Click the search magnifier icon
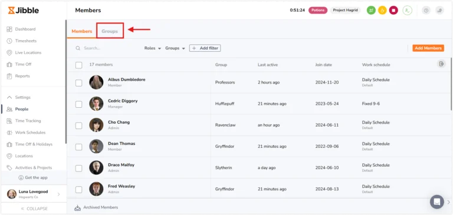The image size is (453, 215). click(x=78, y=48)
